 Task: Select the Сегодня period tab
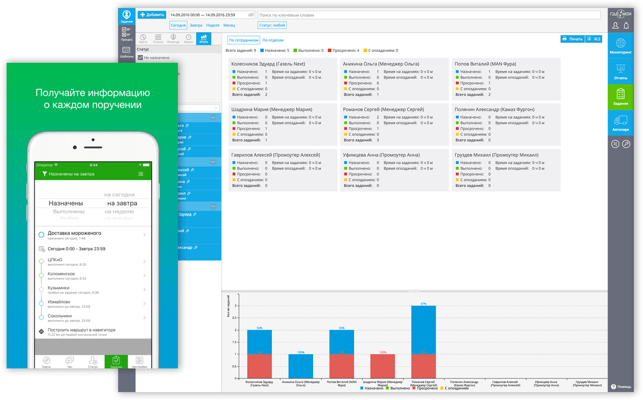click(178, 25)
